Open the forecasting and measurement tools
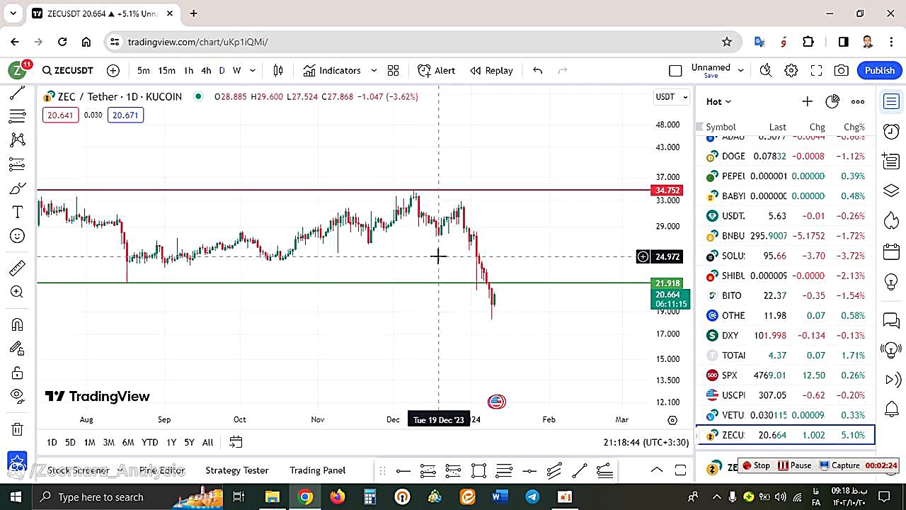This screenshot has width=906, height=510. pyautogui.click(x=18, y=164)
